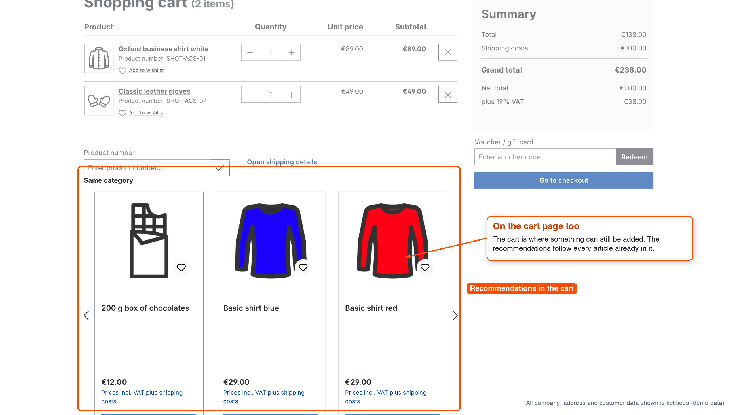
Task: Show previous recommended products in slider
Action: click(86, 315)
